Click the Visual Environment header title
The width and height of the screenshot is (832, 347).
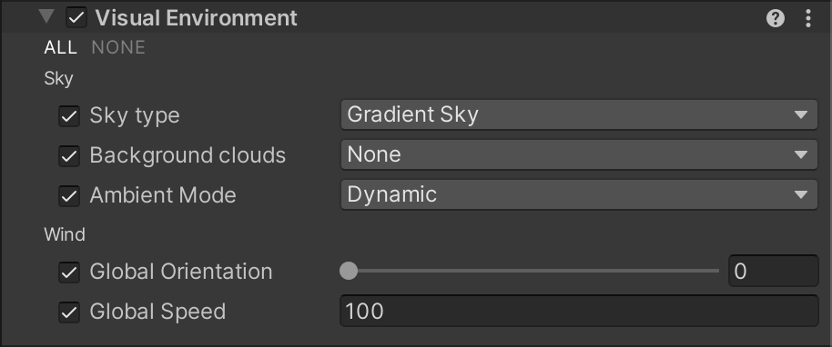[197, 18]
